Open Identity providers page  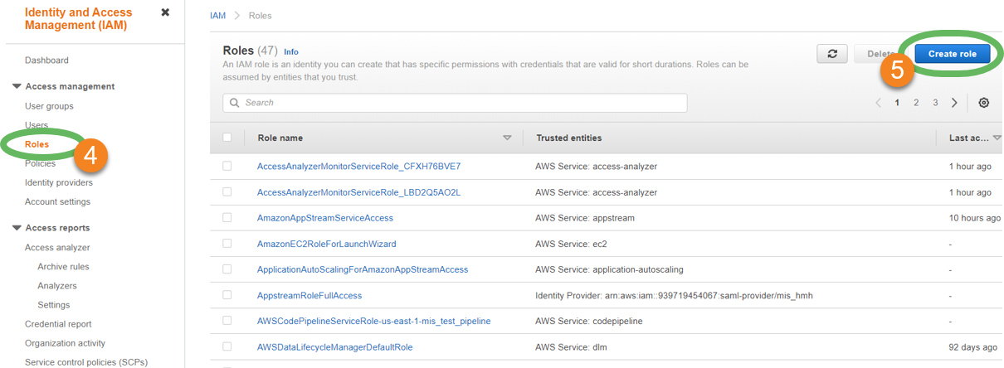(x=59, y=182)
